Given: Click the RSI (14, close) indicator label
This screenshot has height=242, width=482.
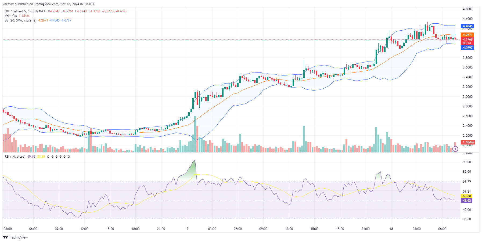Looking at the screenshot, I should (x=15, y=157).
